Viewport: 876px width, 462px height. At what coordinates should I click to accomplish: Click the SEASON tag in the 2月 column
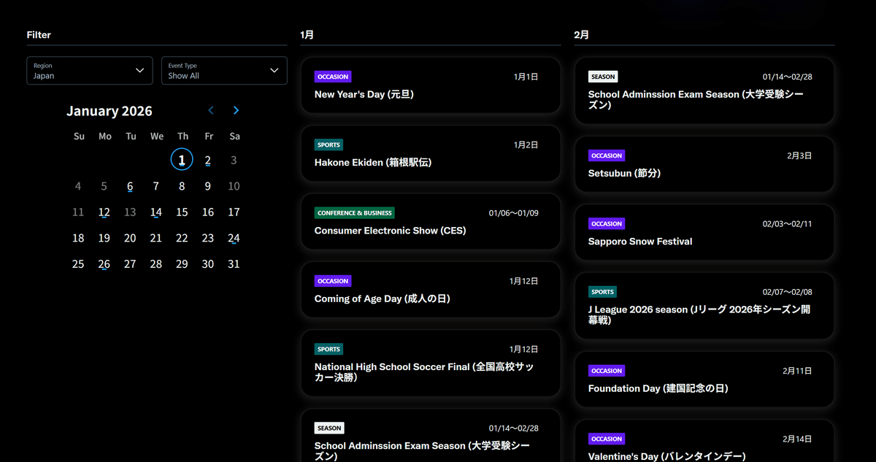[x=603, y=77]
